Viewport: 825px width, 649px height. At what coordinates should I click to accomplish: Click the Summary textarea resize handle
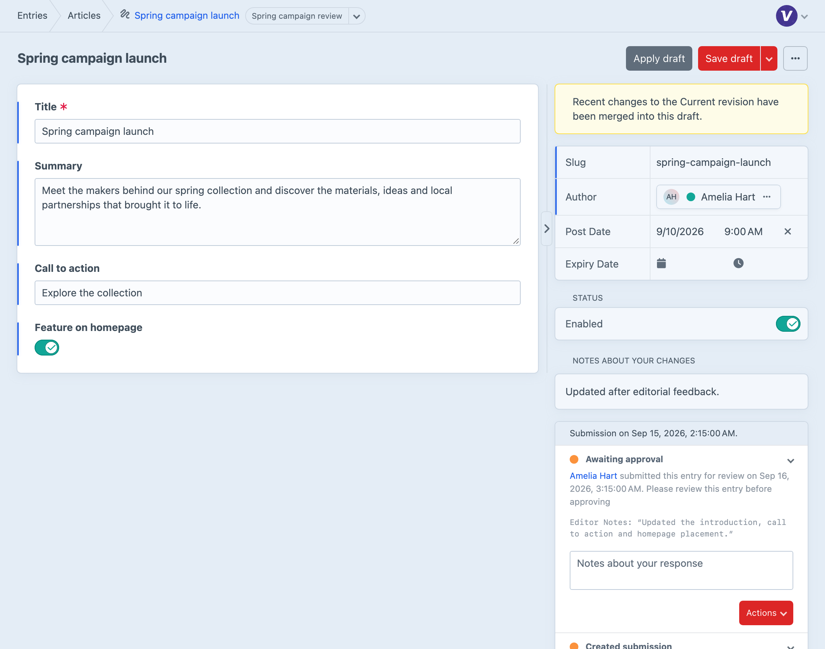click(x=516, y=241)
